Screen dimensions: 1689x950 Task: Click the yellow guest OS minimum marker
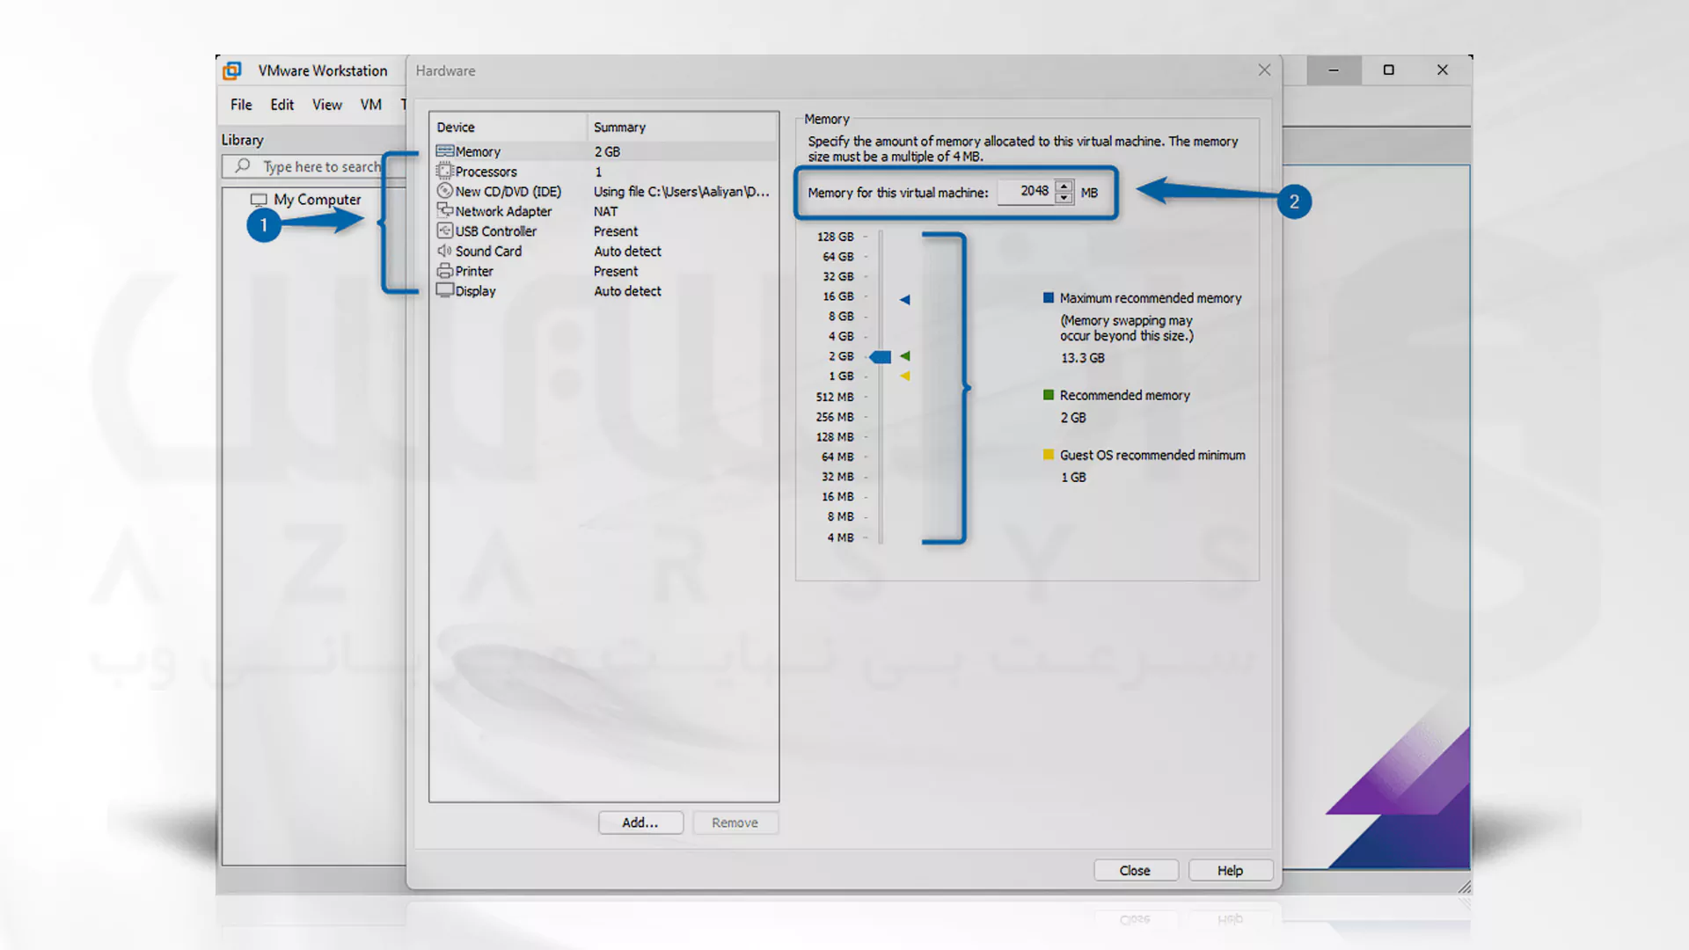click(904, 376)
